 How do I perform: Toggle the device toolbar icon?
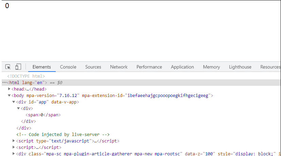point(18,67)
